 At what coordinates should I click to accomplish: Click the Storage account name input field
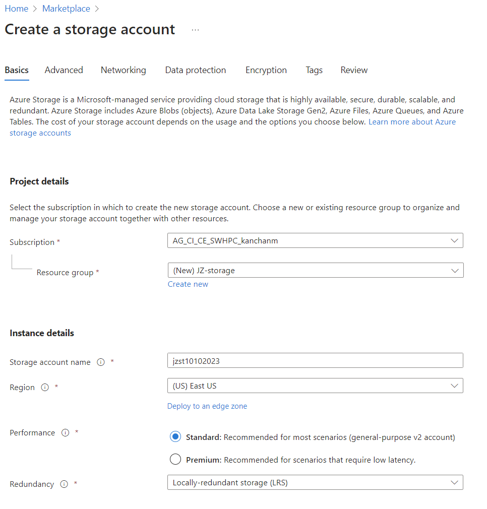(315, 360)
